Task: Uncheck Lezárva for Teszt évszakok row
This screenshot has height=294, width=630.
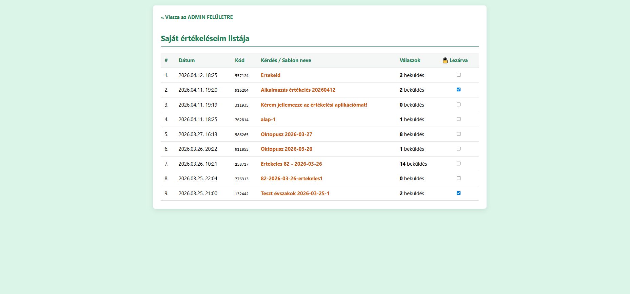Action: coord(458,193)
